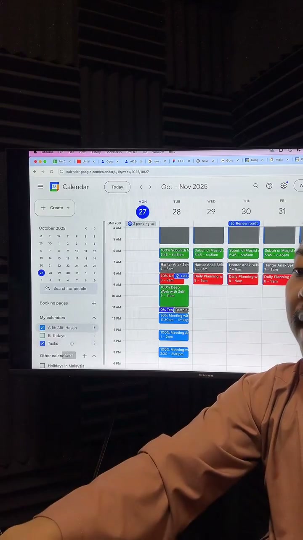The height and width of the screenshot is (540, 303).
Task: Collapse the Other calendars section
Action: [94, 356]
